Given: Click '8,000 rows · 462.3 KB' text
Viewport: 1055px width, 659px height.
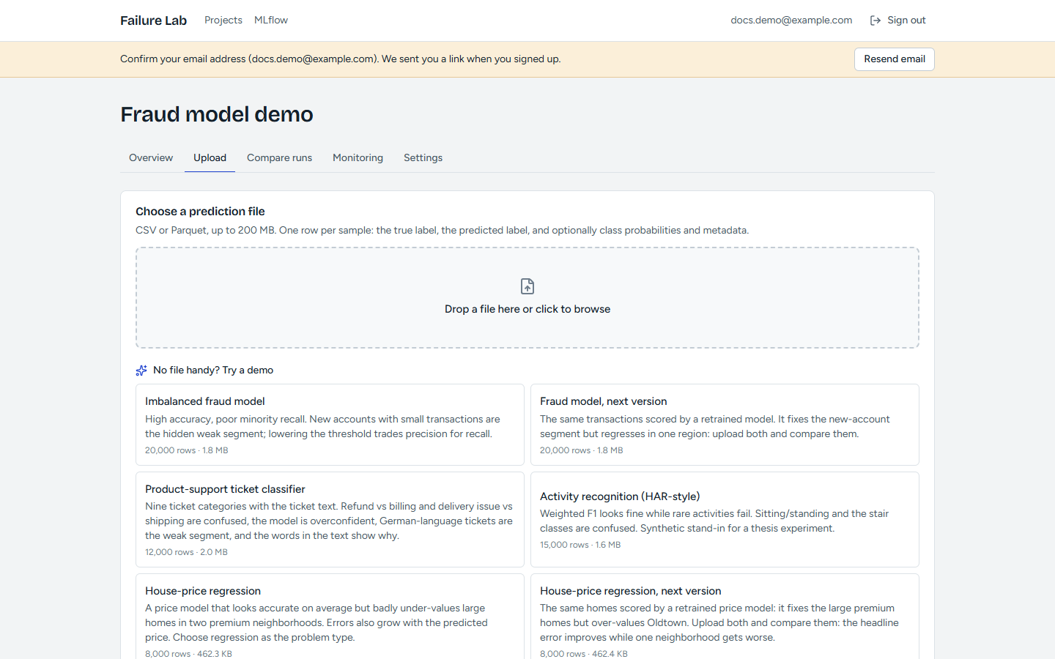Looking at the screenshot, I should point(188,654).
